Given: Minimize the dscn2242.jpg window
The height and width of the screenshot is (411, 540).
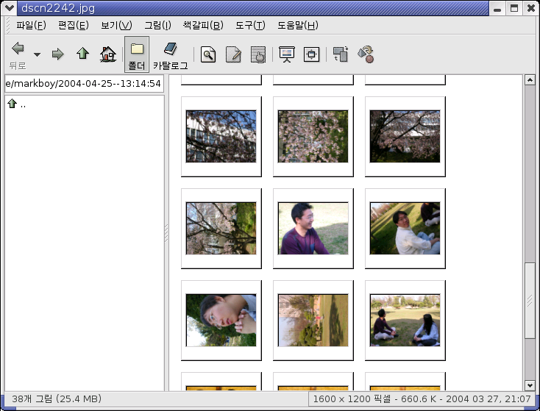Looking at the screenshot, I should point(497,8).
